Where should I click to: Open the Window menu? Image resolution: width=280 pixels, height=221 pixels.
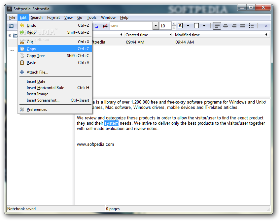click(108, 17)
